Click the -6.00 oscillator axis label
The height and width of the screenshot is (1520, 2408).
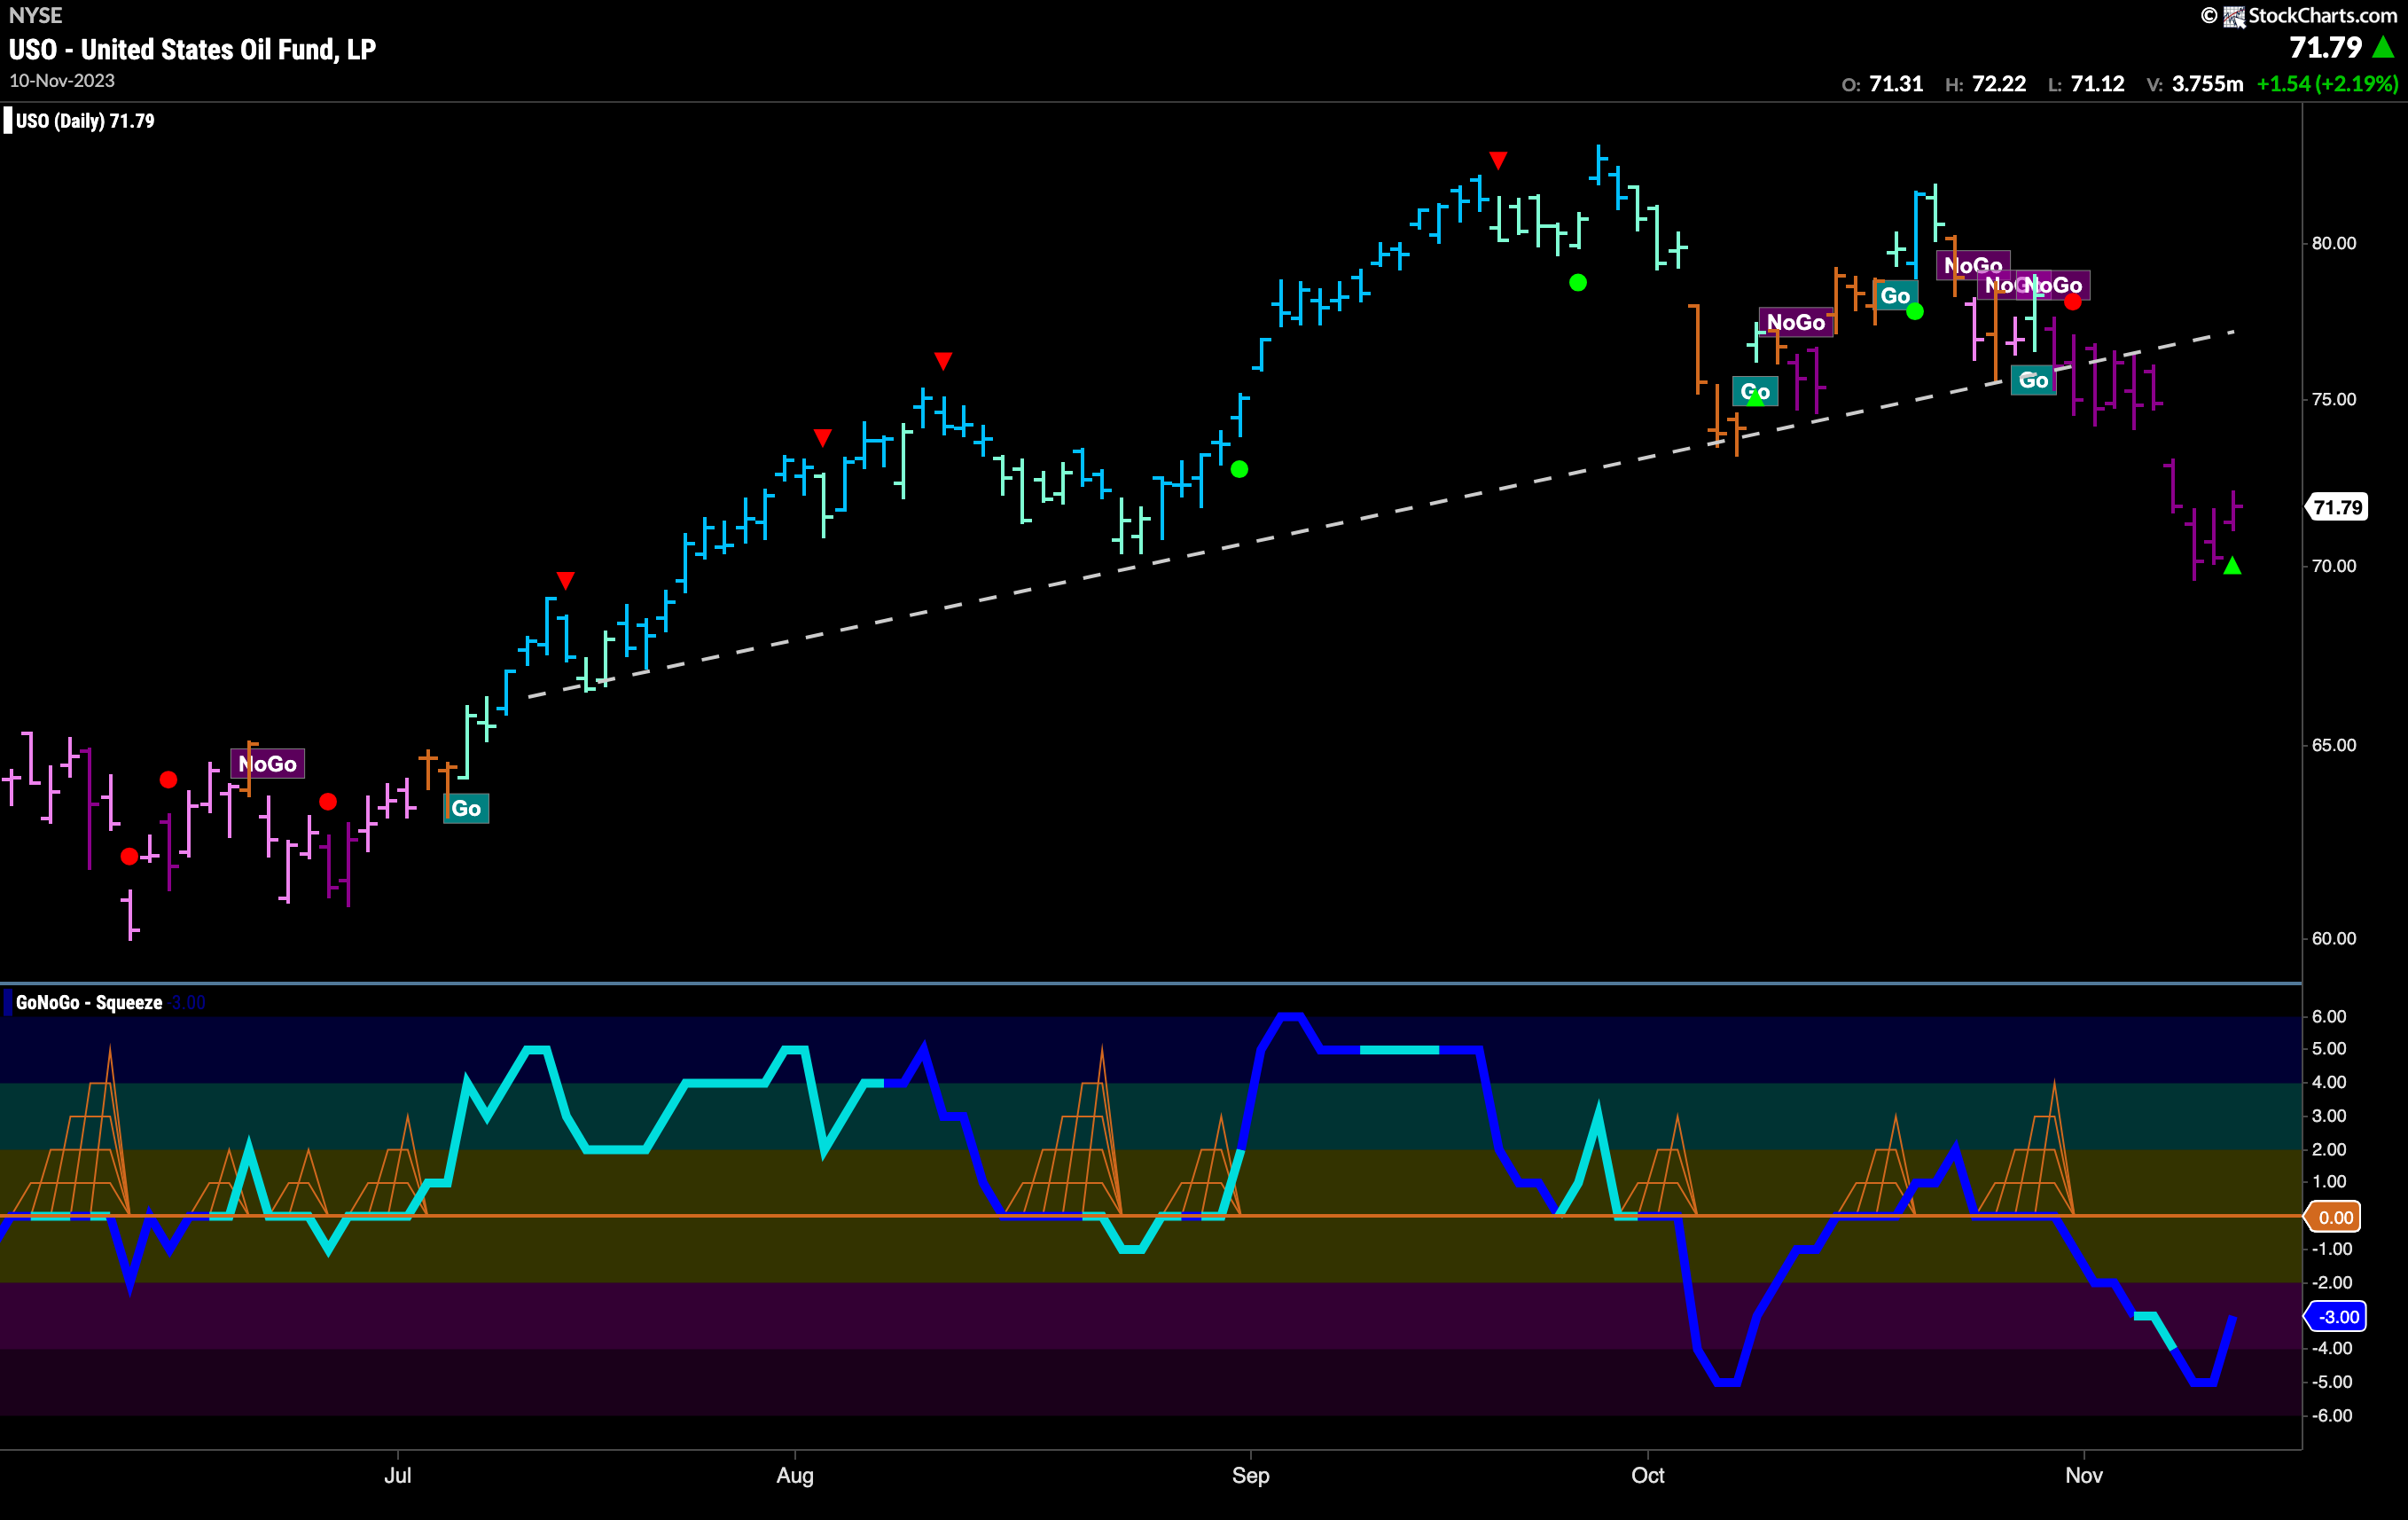click(x=2330, y=1415)
